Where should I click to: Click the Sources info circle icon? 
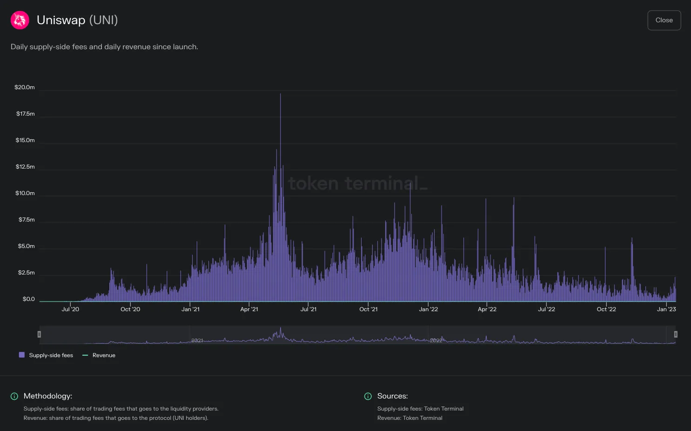(x=368, y=396)
